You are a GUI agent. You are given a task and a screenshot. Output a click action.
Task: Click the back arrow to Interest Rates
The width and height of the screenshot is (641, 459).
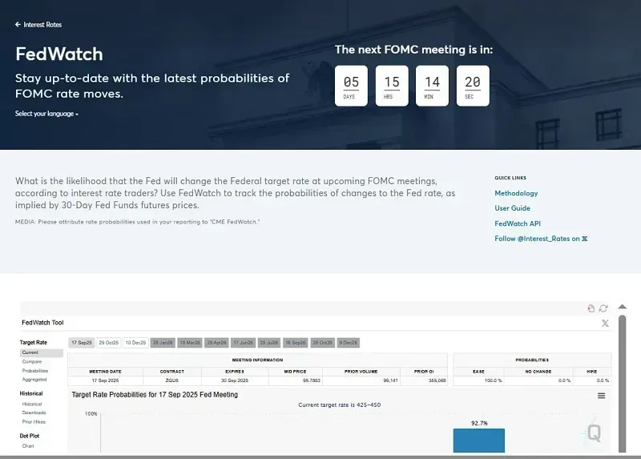tap(18, 25)
